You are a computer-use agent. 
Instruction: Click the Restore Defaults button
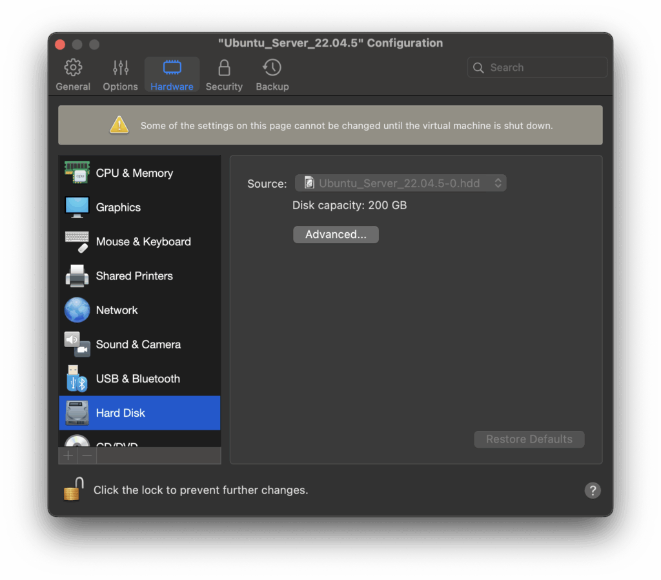pyautogui.click(x=529, y=439)
